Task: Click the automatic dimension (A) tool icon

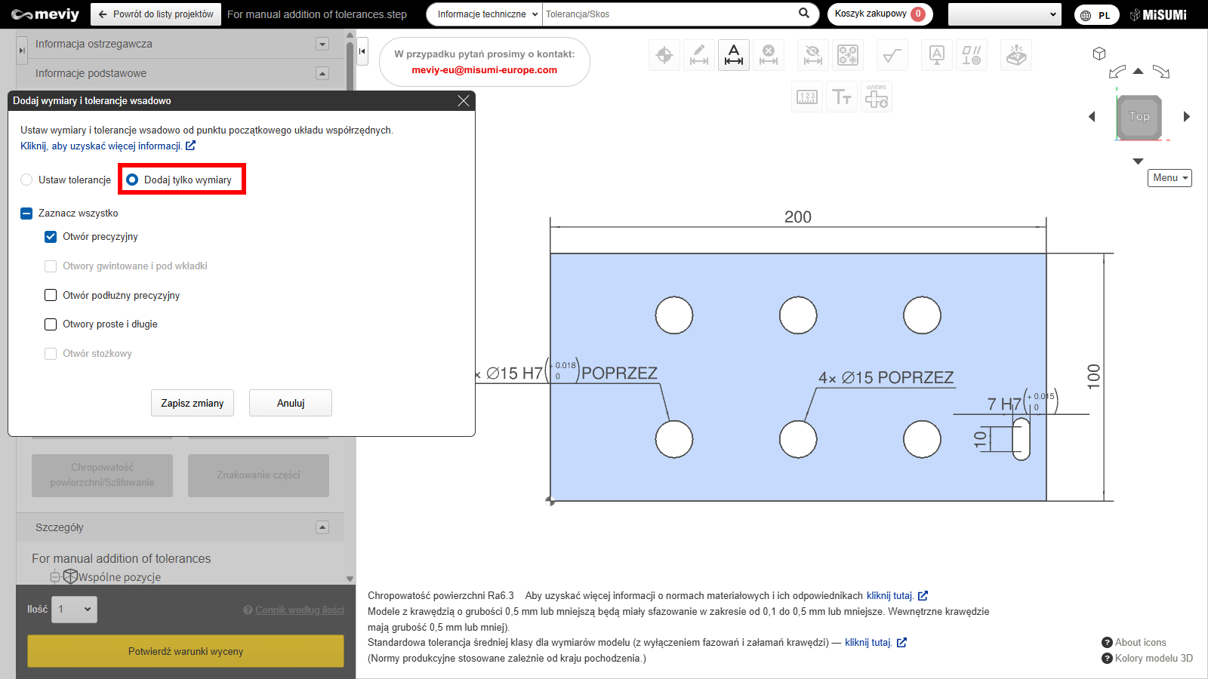Action: coord(733,55)
